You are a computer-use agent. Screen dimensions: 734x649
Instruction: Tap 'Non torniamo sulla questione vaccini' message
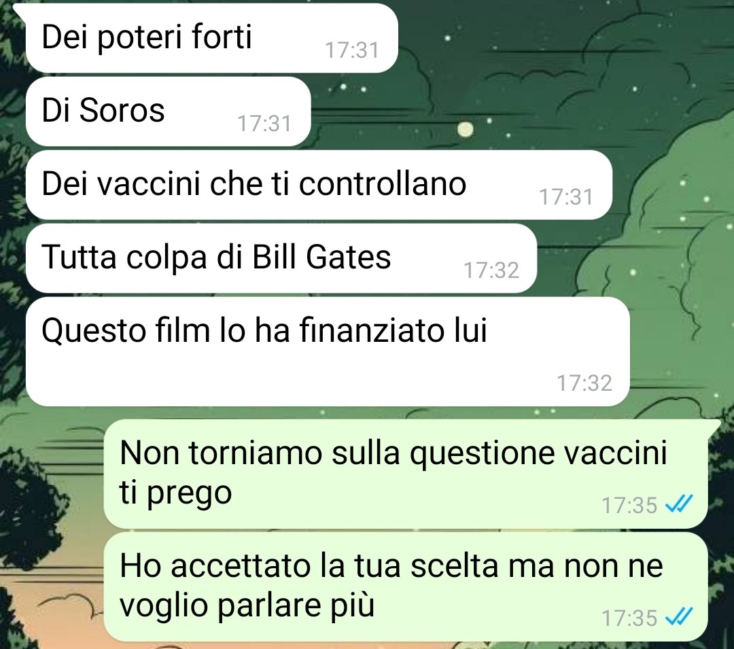405,474
